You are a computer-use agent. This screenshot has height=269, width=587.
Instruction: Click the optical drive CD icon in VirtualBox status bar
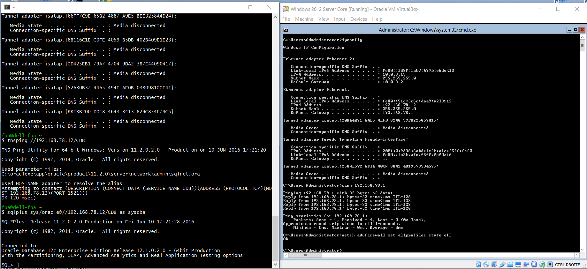click(x=486, y=265)
